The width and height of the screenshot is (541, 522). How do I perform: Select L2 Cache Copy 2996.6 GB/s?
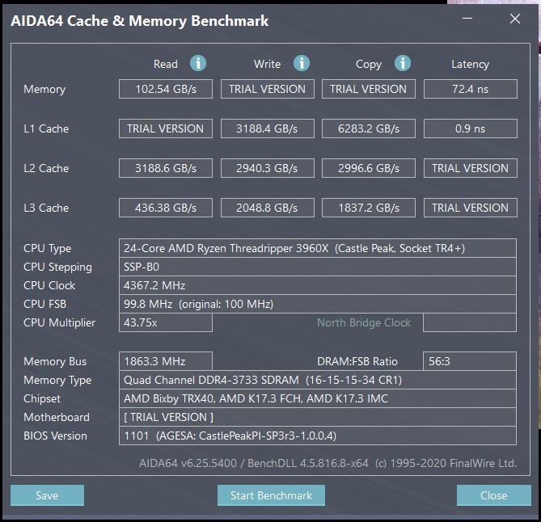click(369, 168)
